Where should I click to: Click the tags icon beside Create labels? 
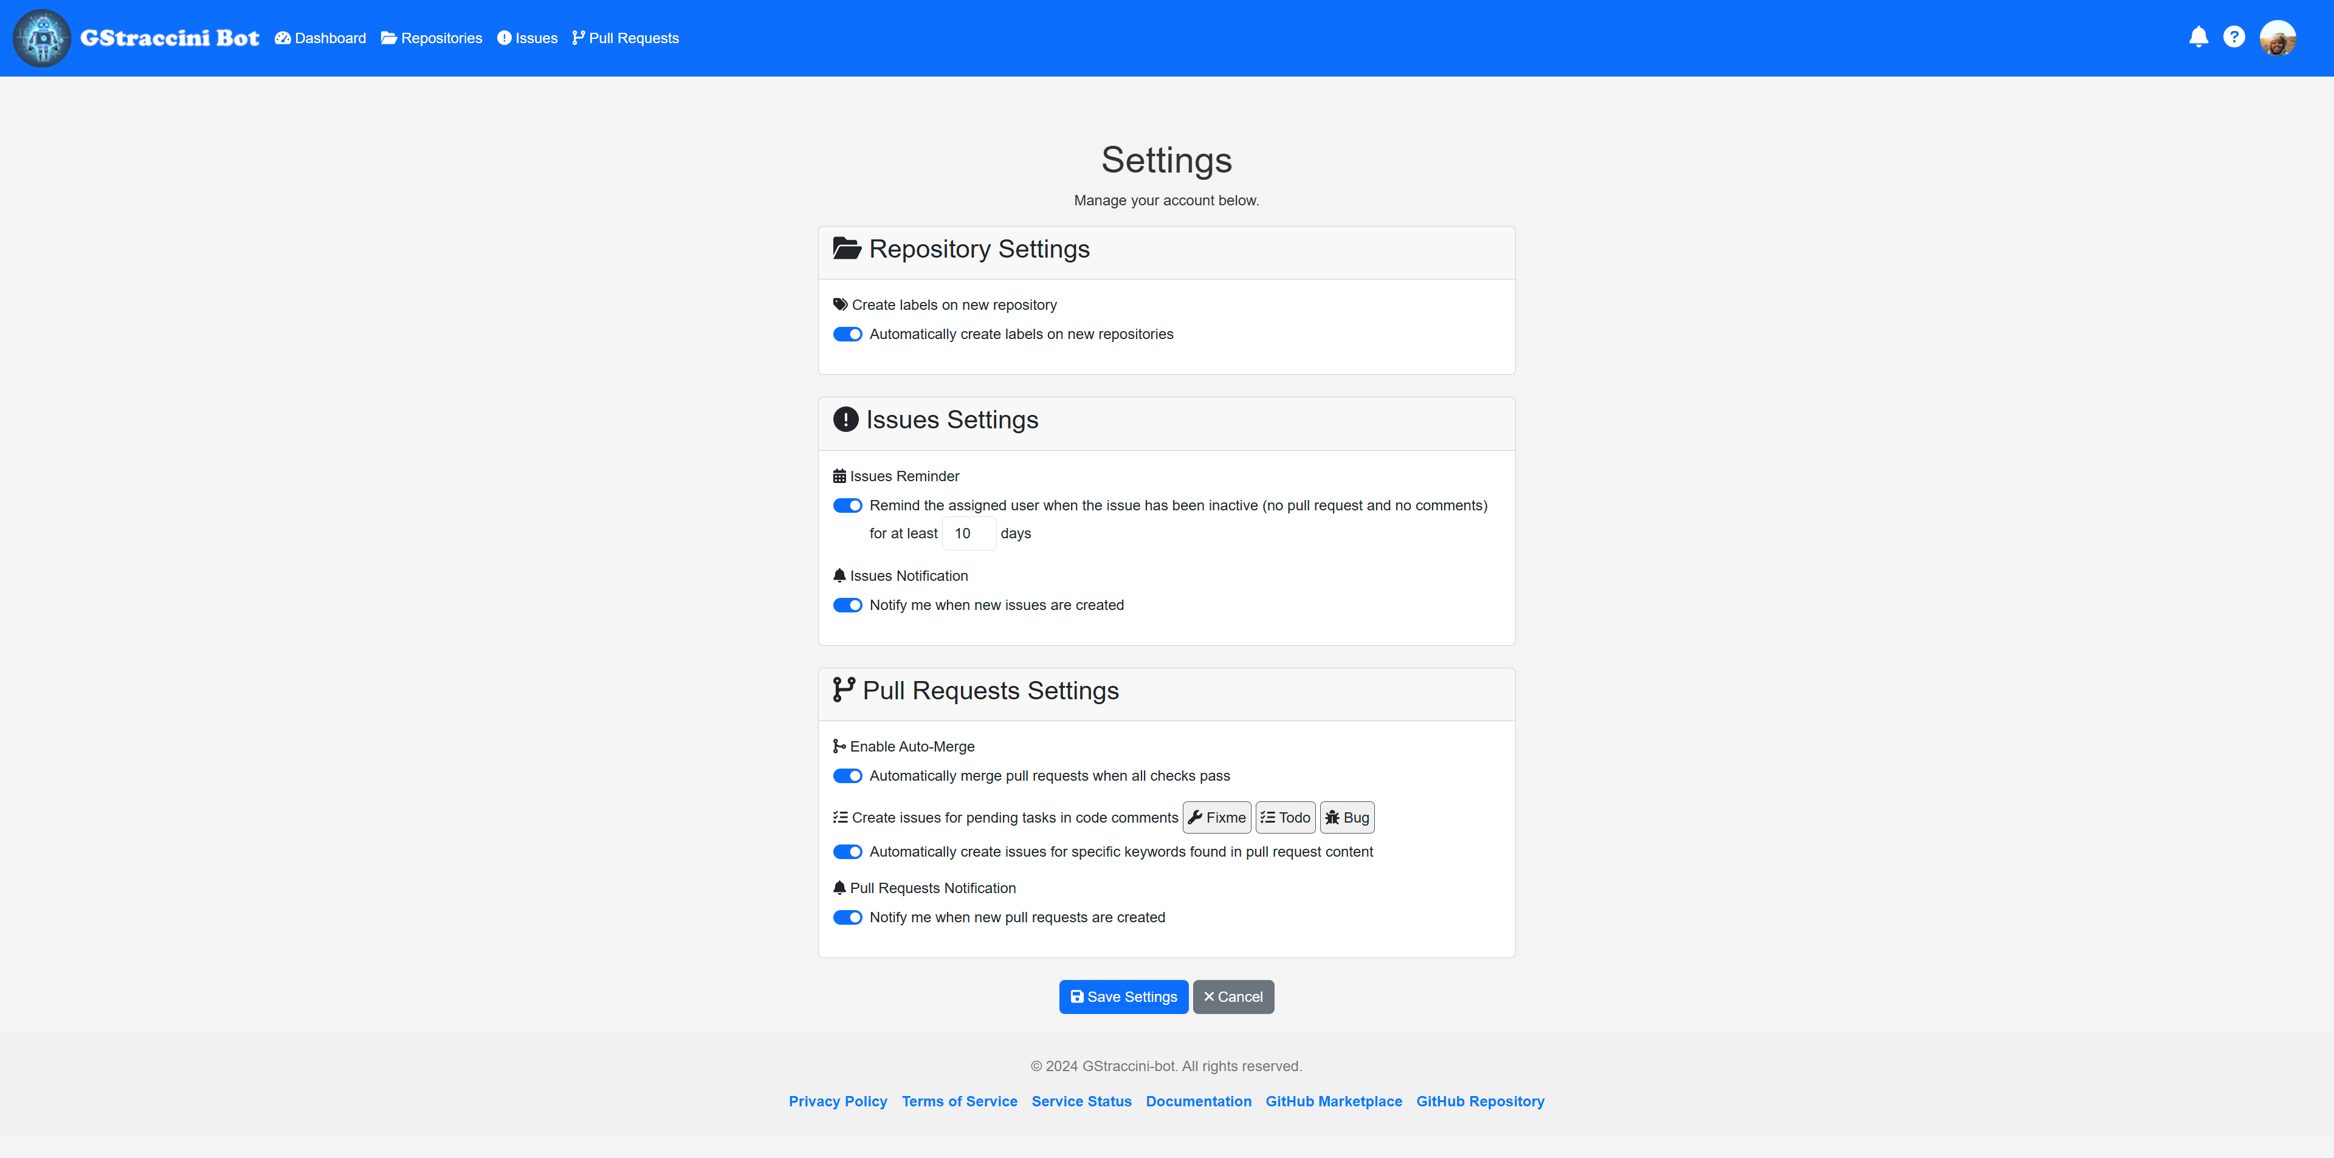point(841,305)
